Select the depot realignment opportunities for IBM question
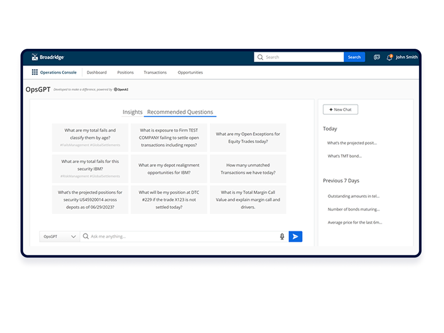Screen dimensions: 444x333 (169, 169)
